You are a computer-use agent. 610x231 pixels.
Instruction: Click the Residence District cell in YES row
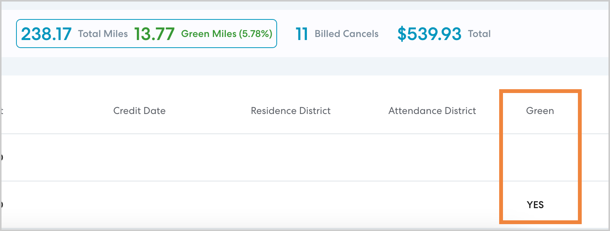point(290,205)
